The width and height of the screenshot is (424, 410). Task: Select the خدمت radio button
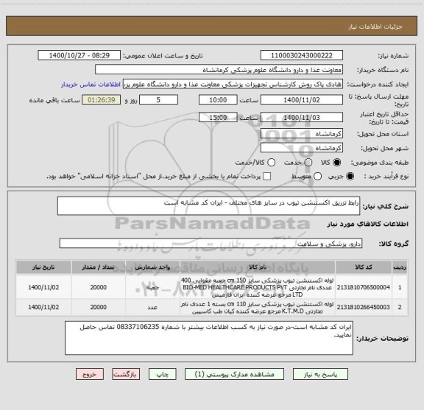pos(308,163)
